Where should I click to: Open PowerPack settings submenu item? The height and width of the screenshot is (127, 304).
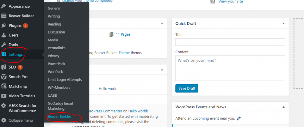tap(57, 64)
